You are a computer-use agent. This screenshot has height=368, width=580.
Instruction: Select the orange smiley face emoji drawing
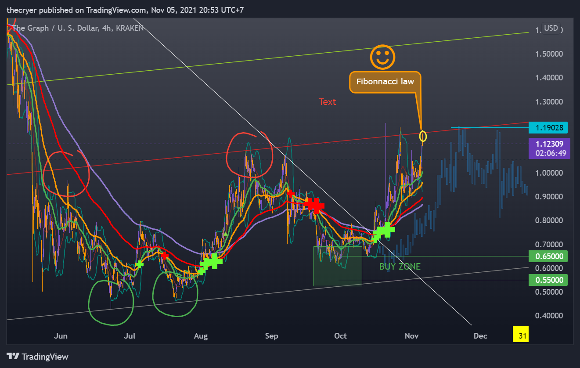coord(382,57)
